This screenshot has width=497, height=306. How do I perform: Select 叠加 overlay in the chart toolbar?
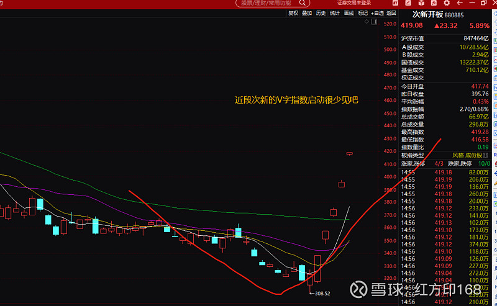[x=307, y=13]
